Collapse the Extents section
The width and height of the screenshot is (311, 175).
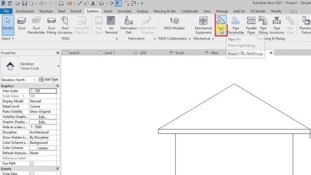pyautogui.click(x=57, y=169)
